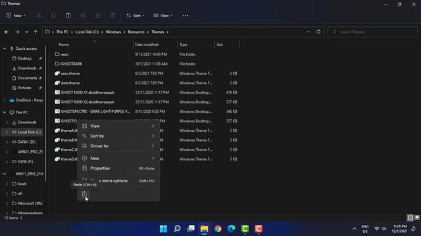
Task: Open the See more ellipsis menu
Action: pyautogui.click(x=186, y=16)
